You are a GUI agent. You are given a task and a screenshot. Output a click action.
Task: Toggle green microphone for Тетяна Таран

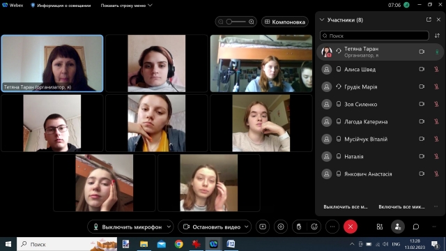click(x=437, y=52)
